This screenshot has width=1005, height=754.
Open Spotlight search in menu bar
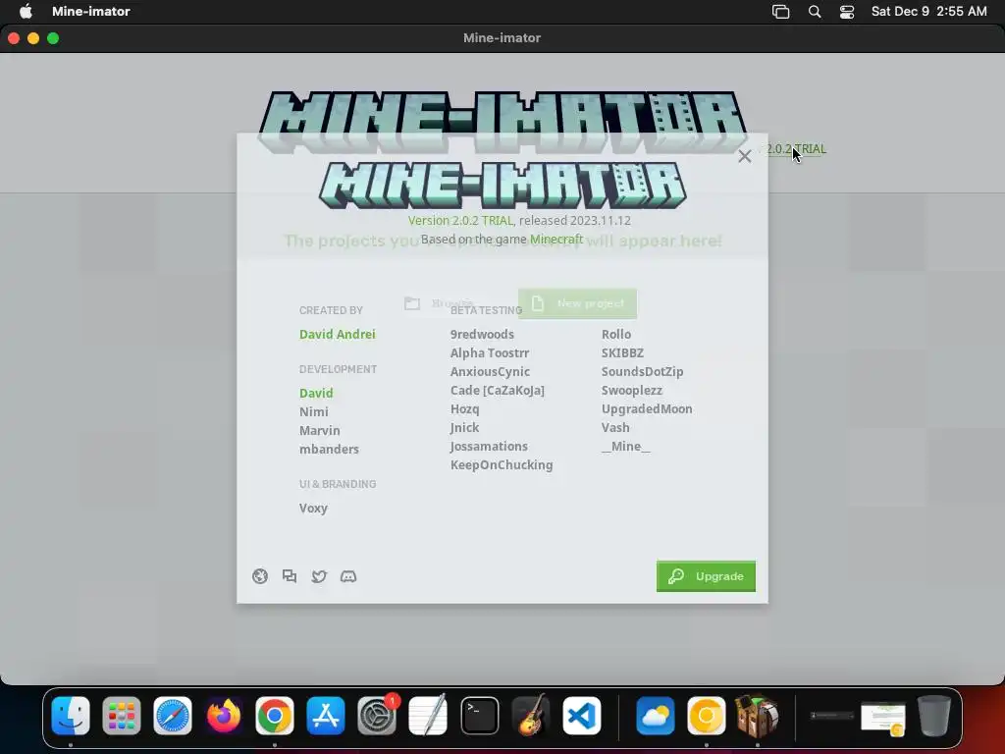(815, 11)
